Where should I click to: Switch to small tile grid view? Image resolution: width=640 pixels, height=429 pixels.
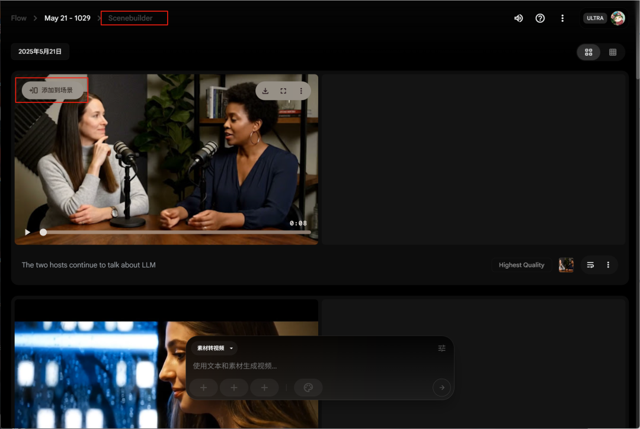pos(613,52)
